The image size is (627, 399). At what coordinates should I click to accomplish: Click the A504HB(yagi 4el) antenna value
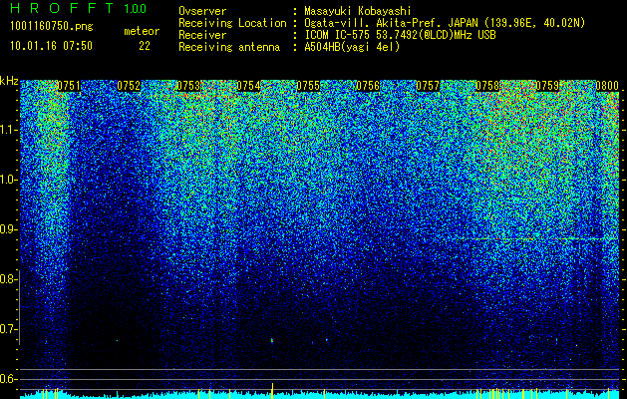[352, 47]
